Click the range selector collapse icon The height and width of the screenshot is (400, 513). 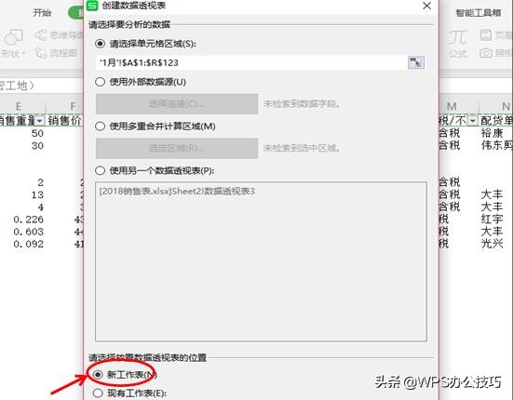point(416,62)
